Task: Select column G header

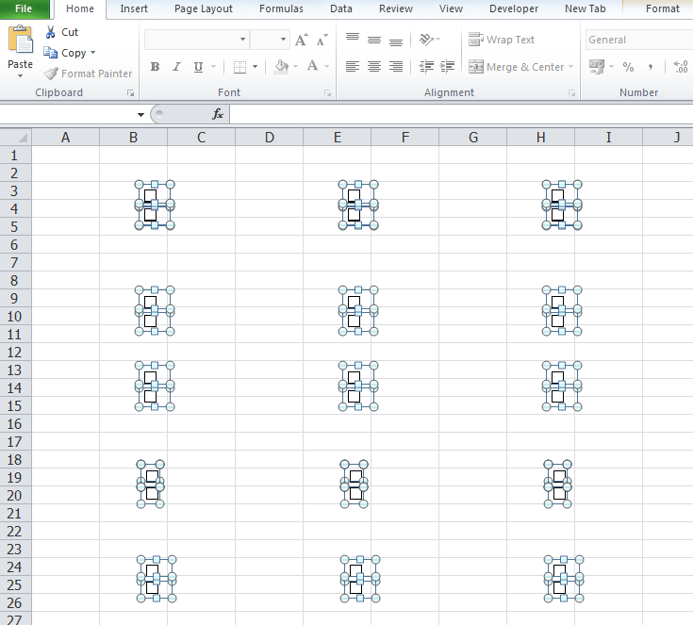Action: tap(473, 138)
